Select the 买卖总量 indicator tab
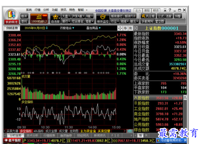201x144 pixels. (104, 131)
